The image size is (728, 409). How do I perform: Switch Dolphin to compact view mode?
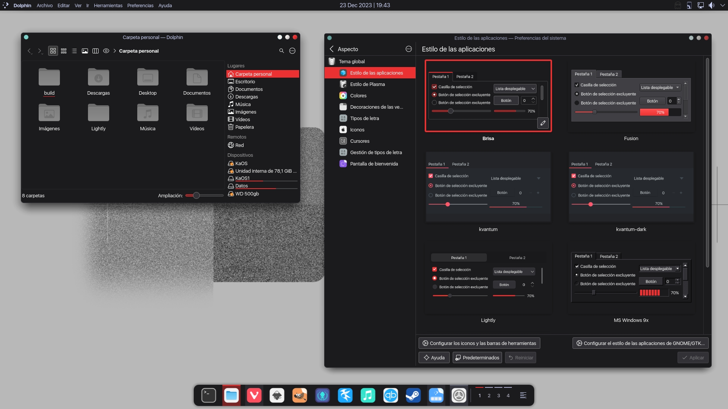pyautogui.click(x=64, y=51)
